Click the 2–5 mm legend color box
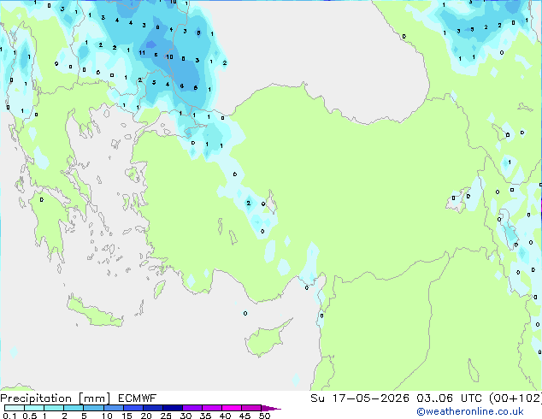Screen dimensions: 542x419 point(74,408)
